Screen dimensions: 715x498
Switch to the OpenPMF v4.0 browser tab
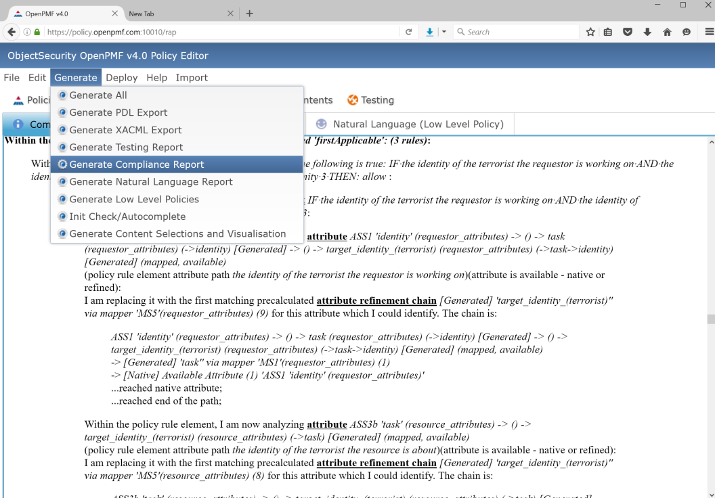click(65, 14)
